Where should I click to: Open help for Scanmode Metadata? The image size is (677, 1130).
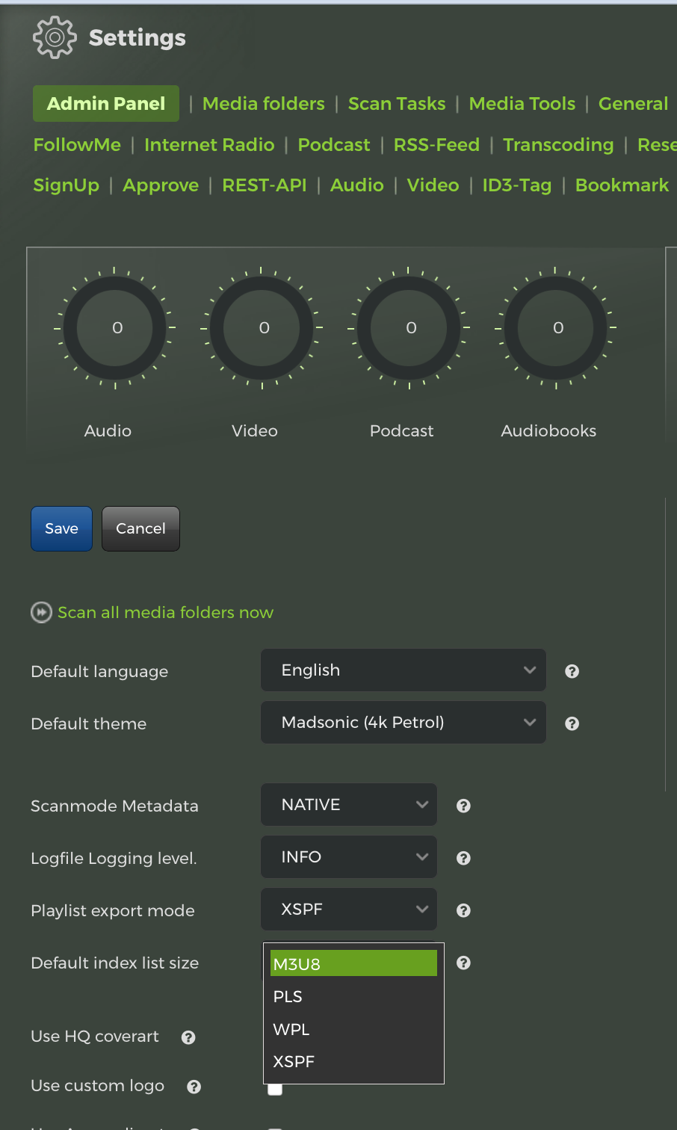tap(463, 806)
